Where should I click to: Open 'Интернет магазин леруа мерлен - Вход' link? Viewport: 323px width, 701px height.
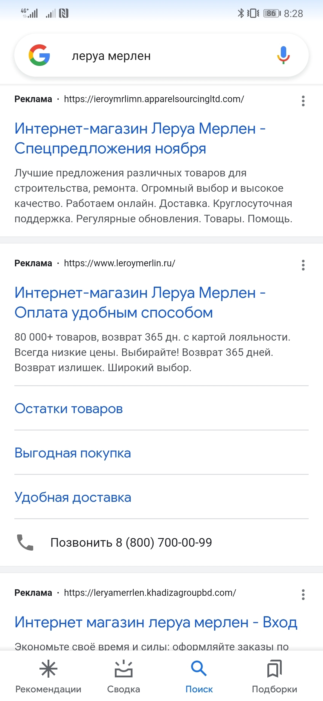pyautogui.click(x=156, y=623)
